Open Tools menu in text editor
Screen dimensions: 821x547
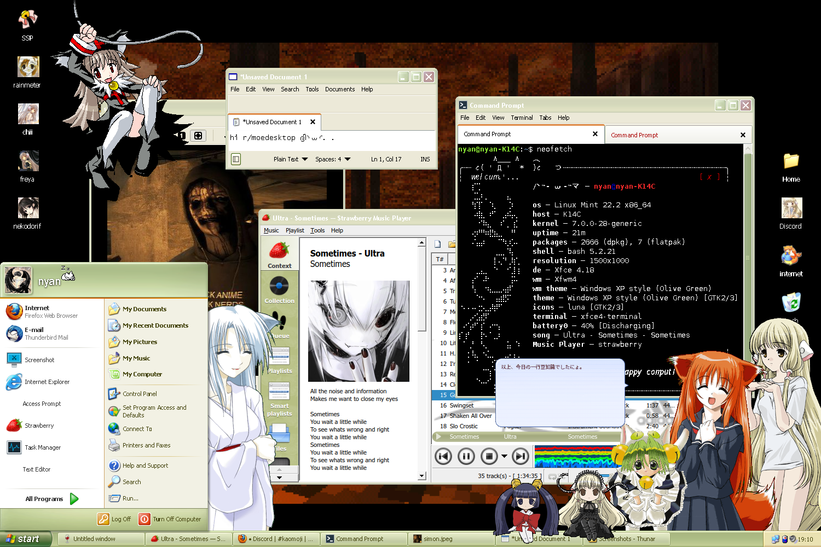click(x=312, y=89)
